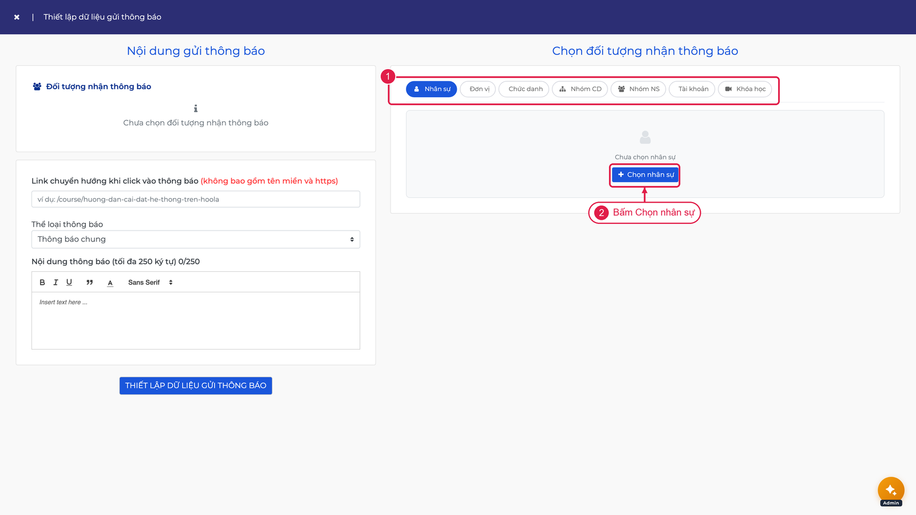Select the Nhóm NS tab
Image resolution: width=916 pixels, height=515 pixels.
(x=638, y=89)
